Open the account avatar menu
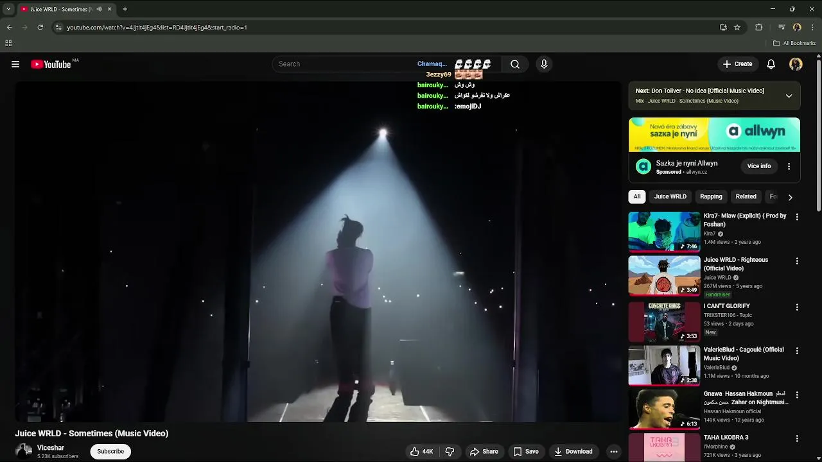The width and height of the screenshot is (822, 462). (796, 64)
